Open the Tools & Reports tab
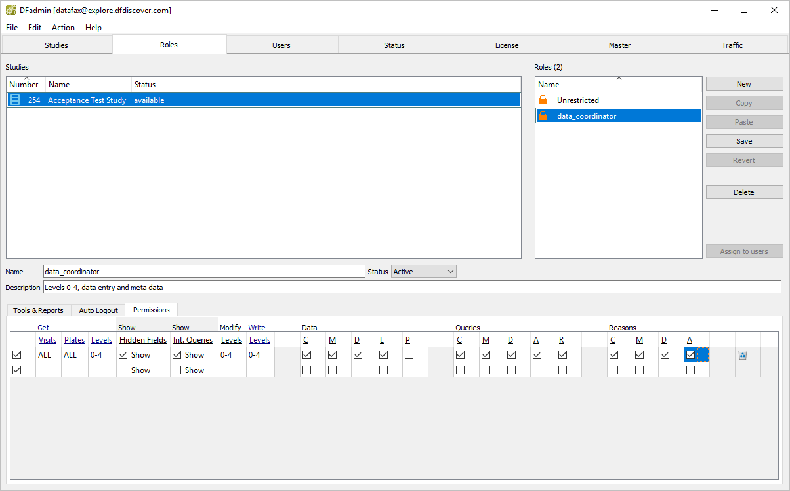The width and height of the screenshot is (790, 491). [x=38, y=310]
